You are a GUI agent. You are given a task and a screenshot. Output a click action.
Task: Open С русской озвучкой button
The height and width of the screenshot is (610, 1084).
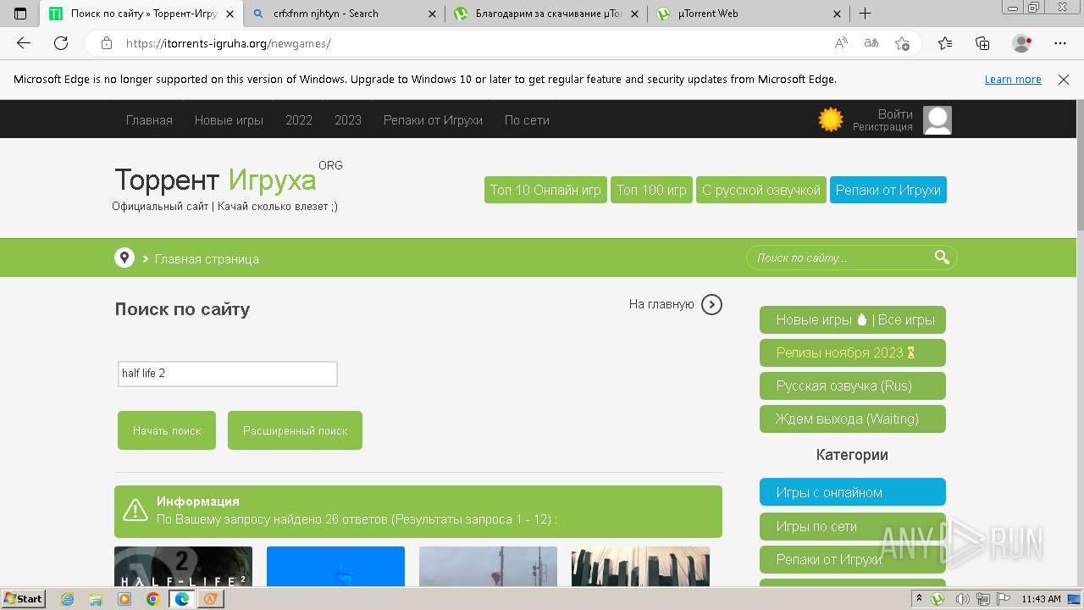point(761,190)
